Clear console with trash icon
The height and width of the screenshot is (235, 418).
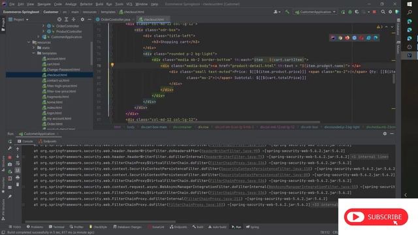(18, 184)
